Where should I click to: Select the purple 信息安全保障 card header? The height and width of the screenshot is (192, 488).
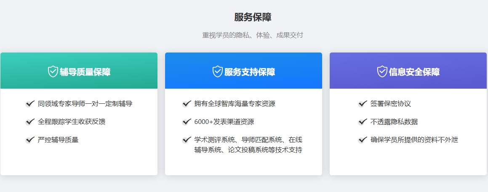coord(408,71)
